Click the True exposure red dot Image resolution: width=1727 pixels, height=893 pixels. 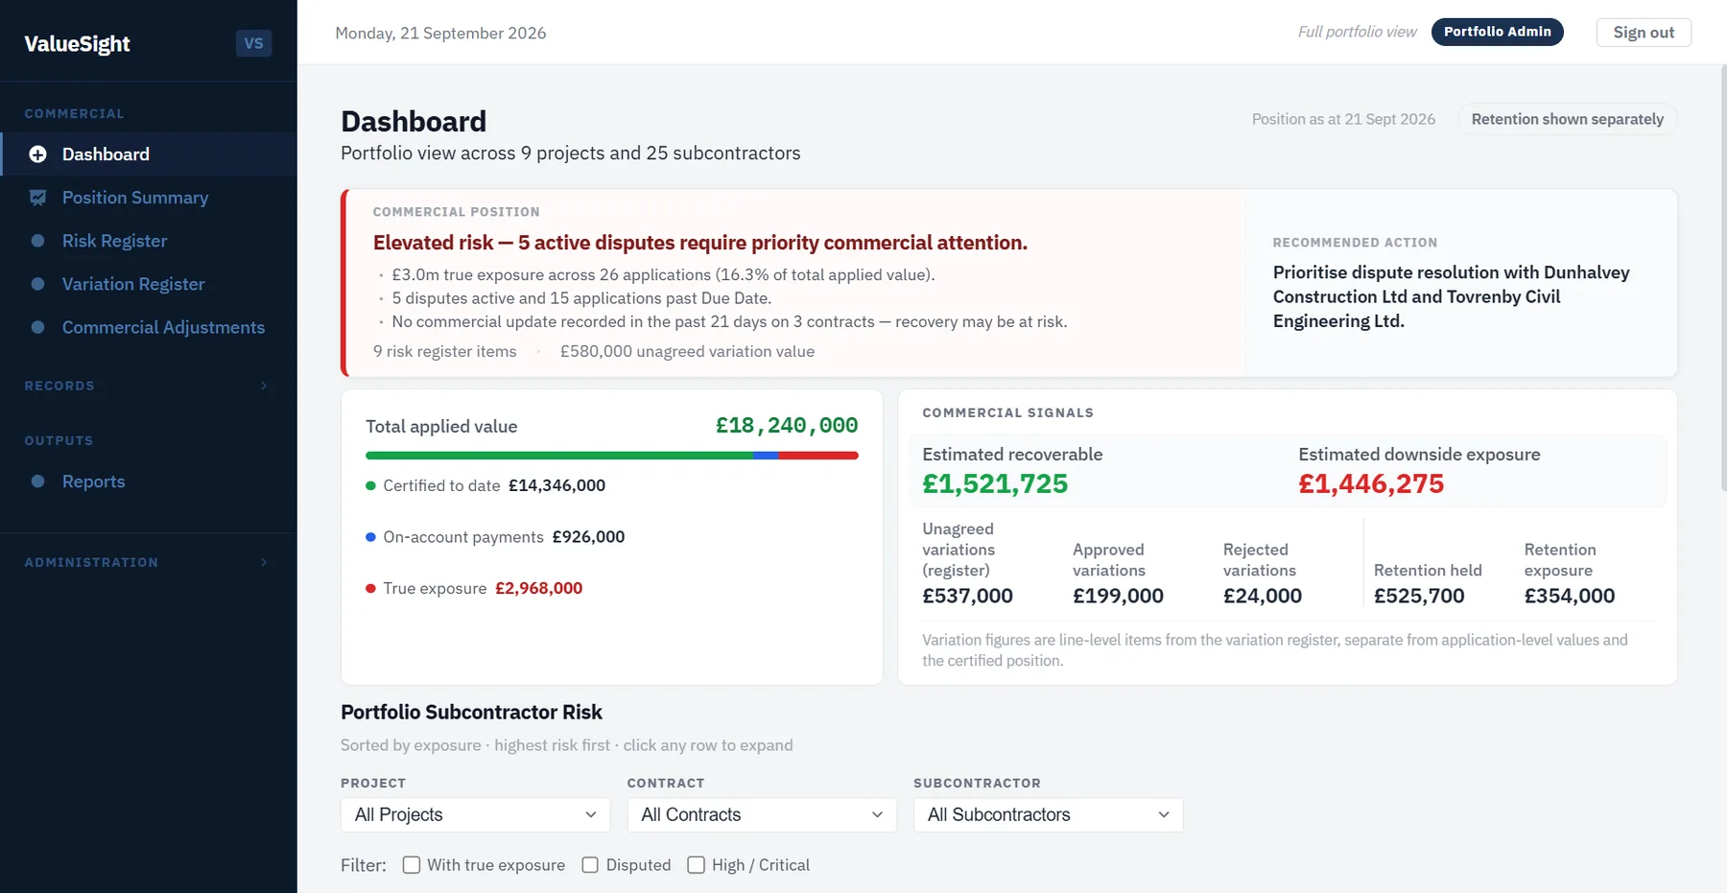(x=370, y=588)
